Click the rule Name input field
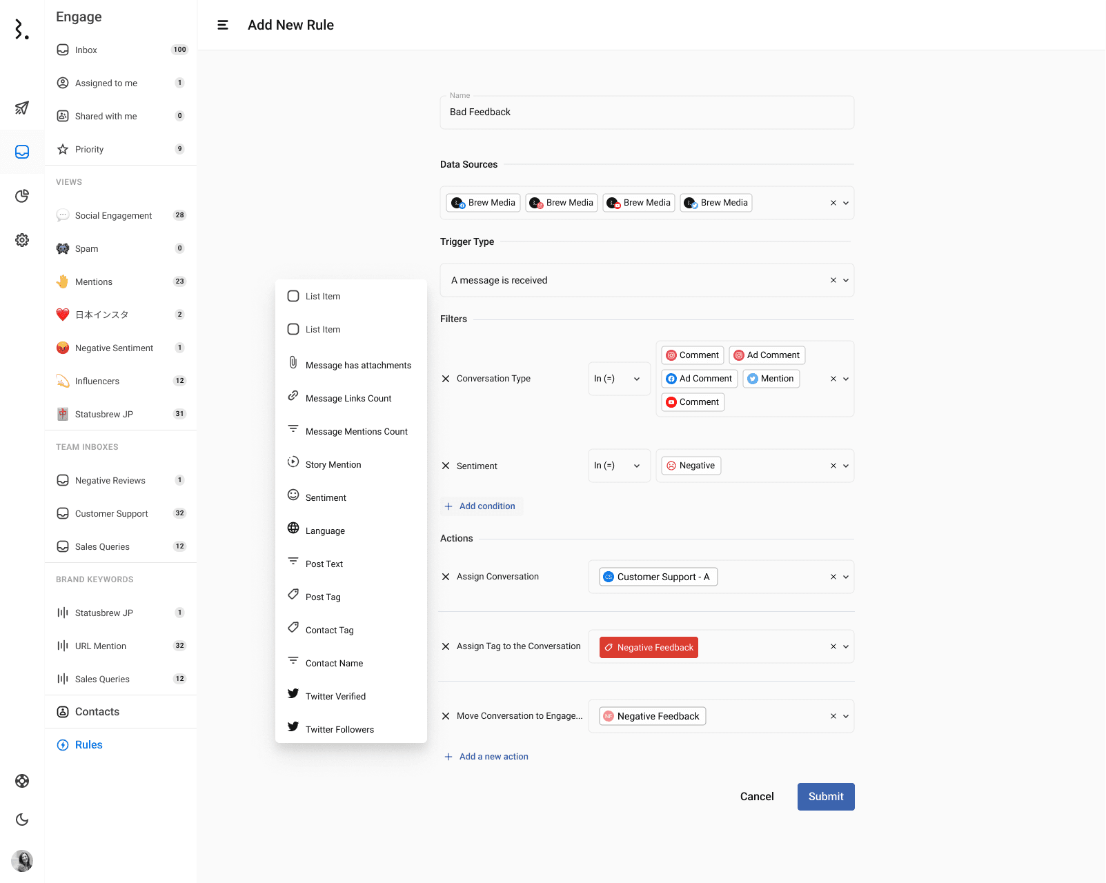 point(646,112)
